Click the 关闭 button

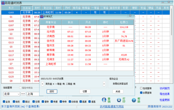[x=118, y=91]
